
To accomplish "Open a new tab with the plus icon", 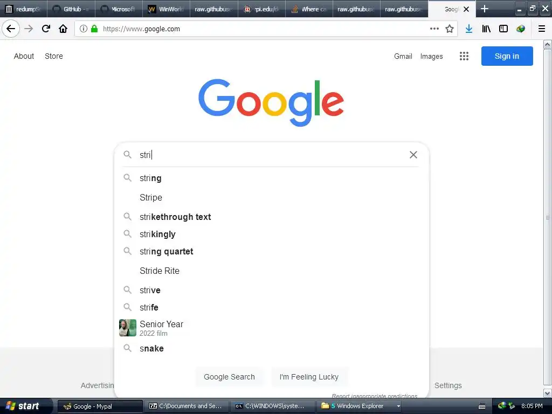I will (x=485, y=9).
